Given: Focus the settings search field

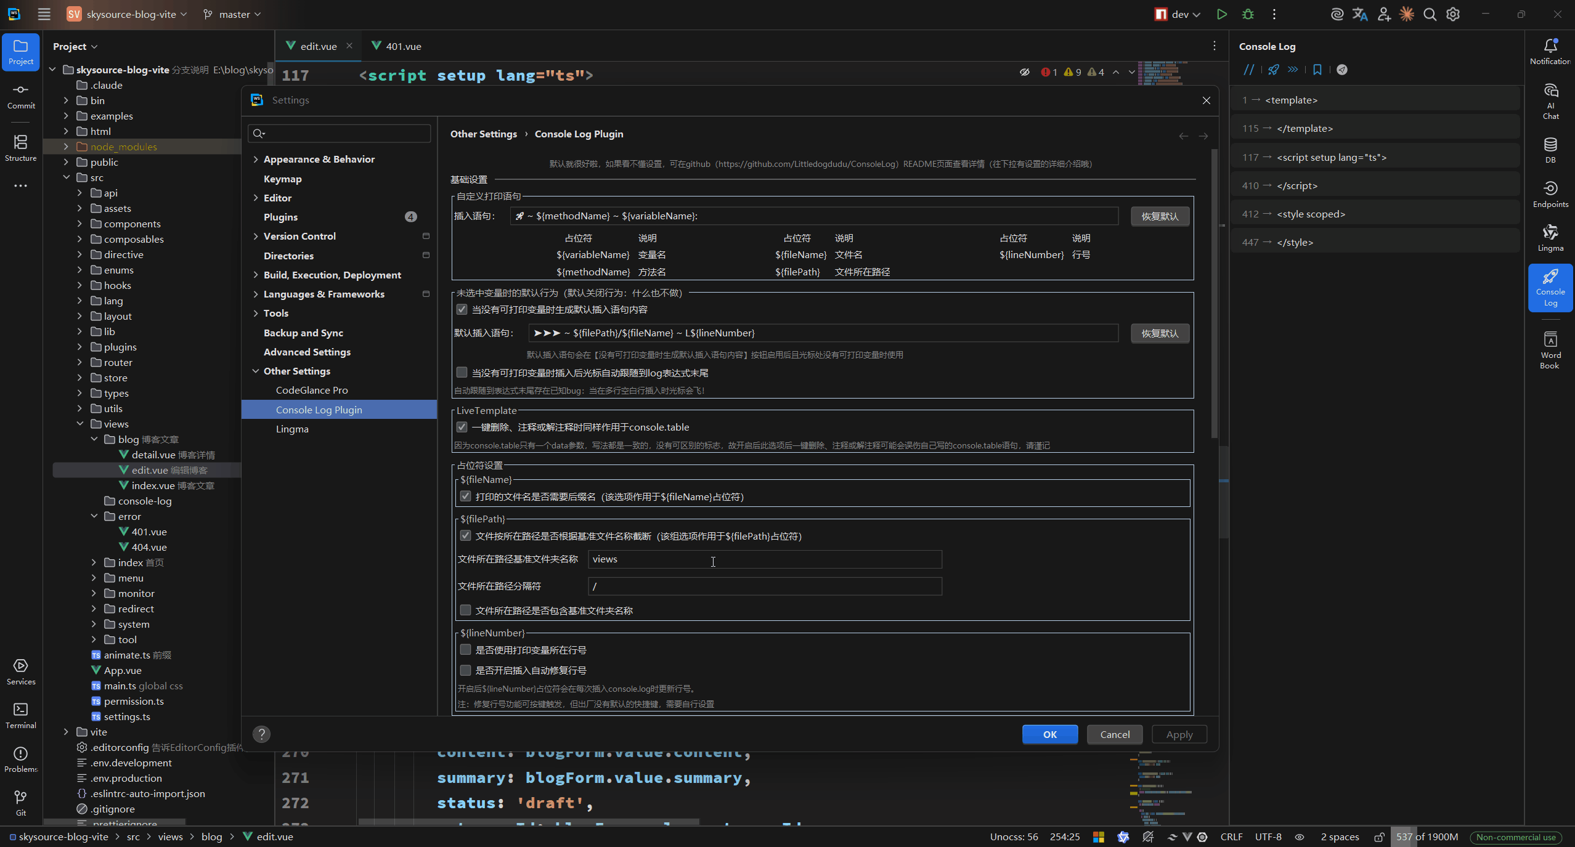Looking at the screenshot, I should pyautogui.click(x=340, y=133).
